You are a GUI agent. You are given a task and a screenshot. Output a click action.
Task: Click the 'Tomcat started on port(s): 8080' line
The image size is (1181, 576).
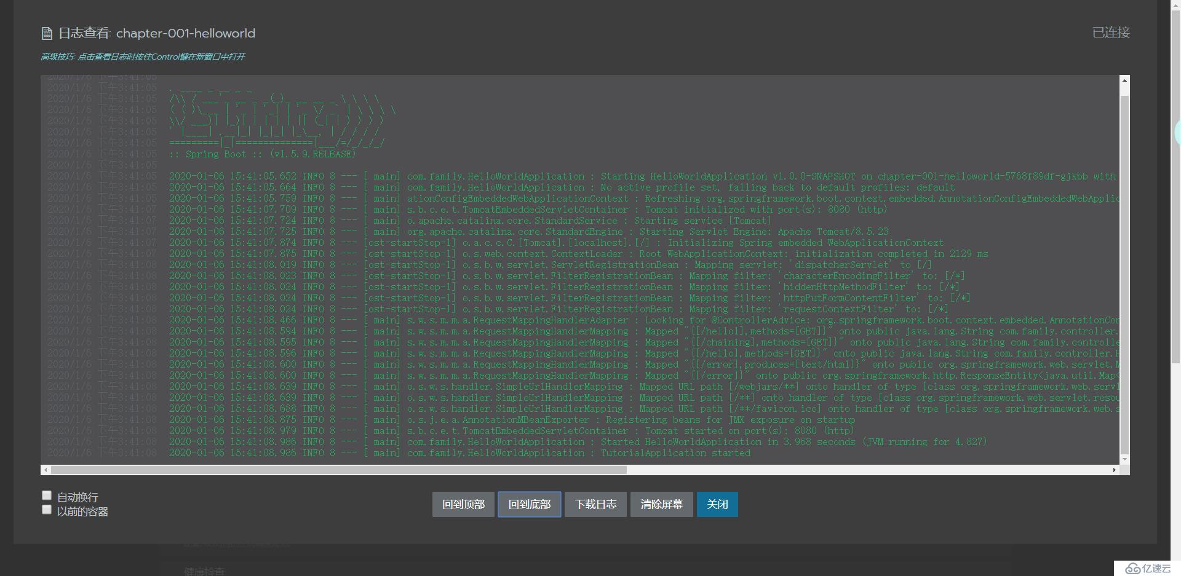point(512,431)
